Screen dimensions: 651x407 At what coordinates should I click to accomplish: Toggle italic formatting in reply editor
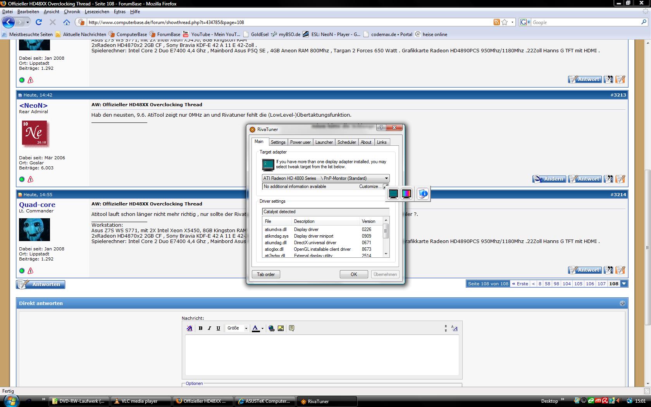[x=209, y=328]
